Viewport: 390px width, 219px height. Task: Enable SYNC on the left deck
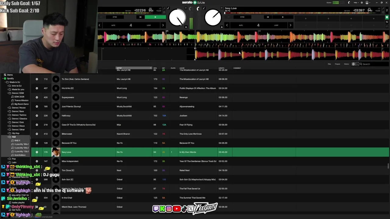[x=115, y=17]
